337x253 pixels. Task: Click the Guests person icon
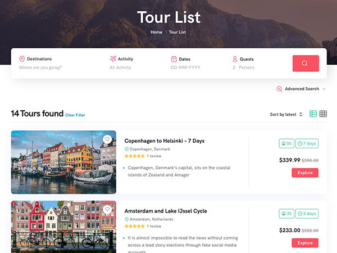tap(235, 59)
